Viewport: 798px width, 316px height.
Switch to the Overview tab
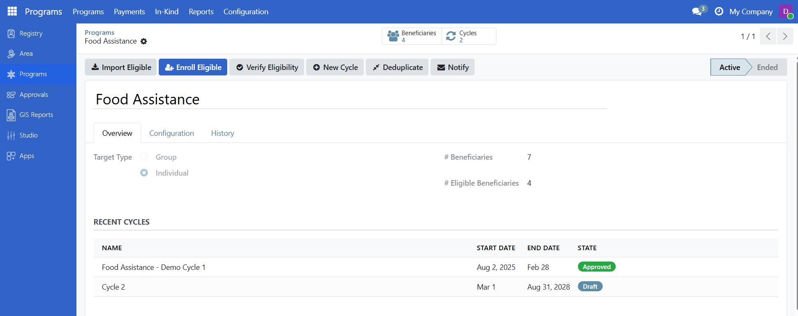tap(117, 133)
